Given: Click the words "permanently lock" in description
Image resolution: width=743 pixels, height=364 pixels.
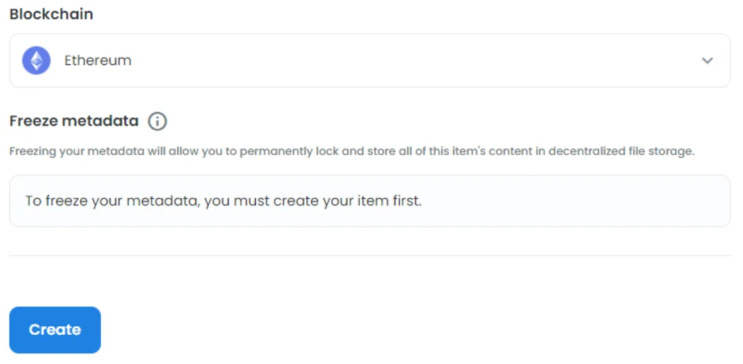Looking at the screenshot, I should click(292, 151).
